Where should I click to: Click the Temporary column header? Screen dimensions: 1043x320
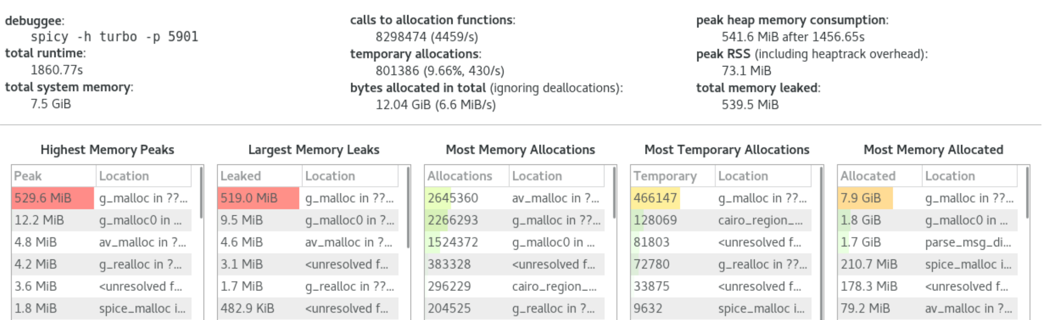pos(673,176)
